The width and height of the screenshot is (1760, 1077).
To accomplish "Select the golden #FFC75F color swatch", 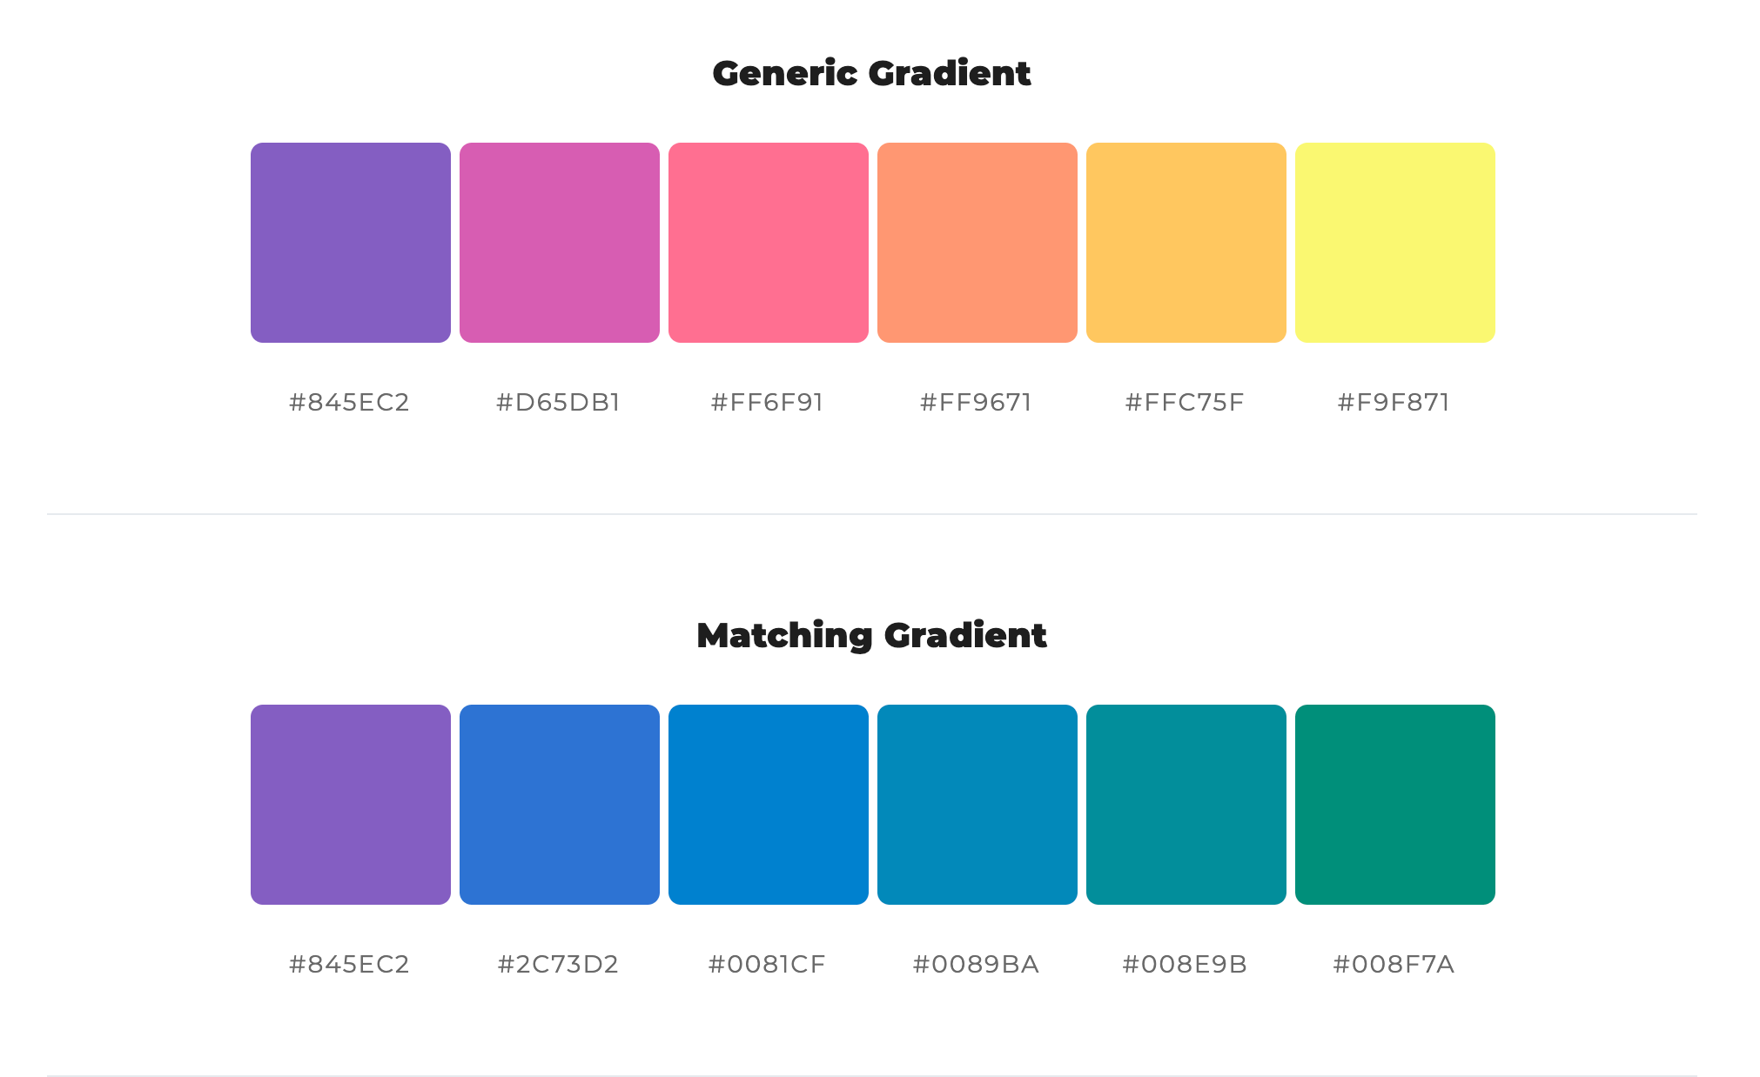I will point(1186,243).
